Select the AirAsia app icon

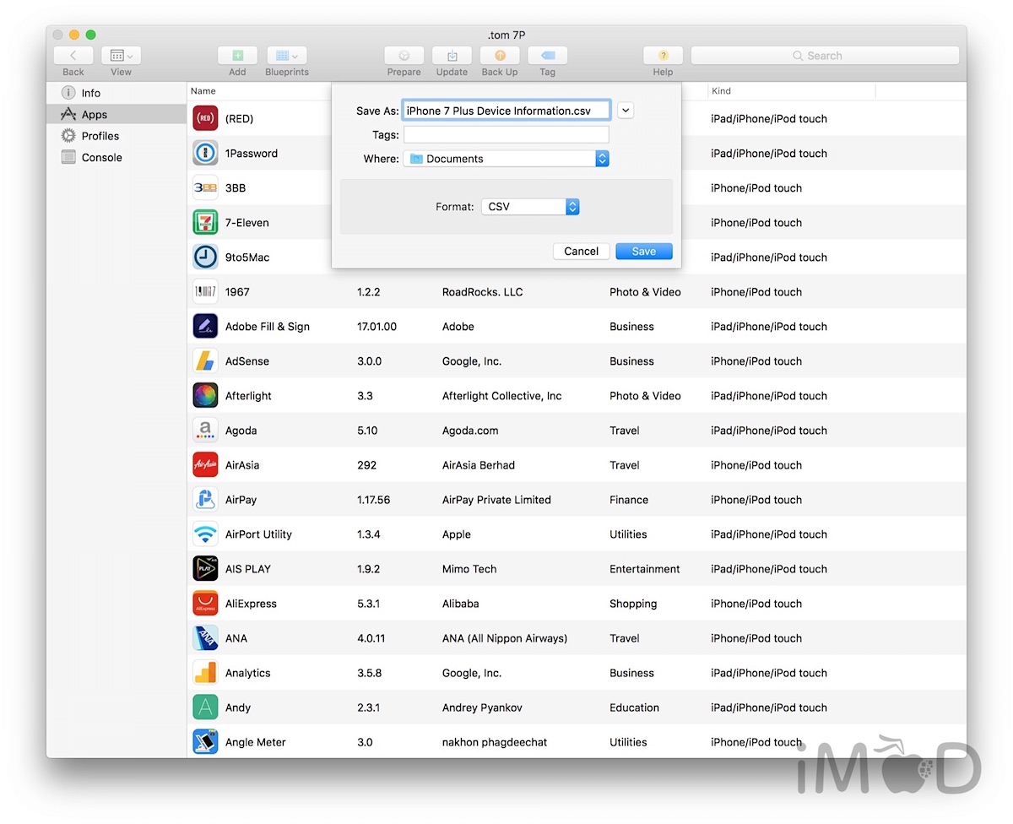point(205,465)
